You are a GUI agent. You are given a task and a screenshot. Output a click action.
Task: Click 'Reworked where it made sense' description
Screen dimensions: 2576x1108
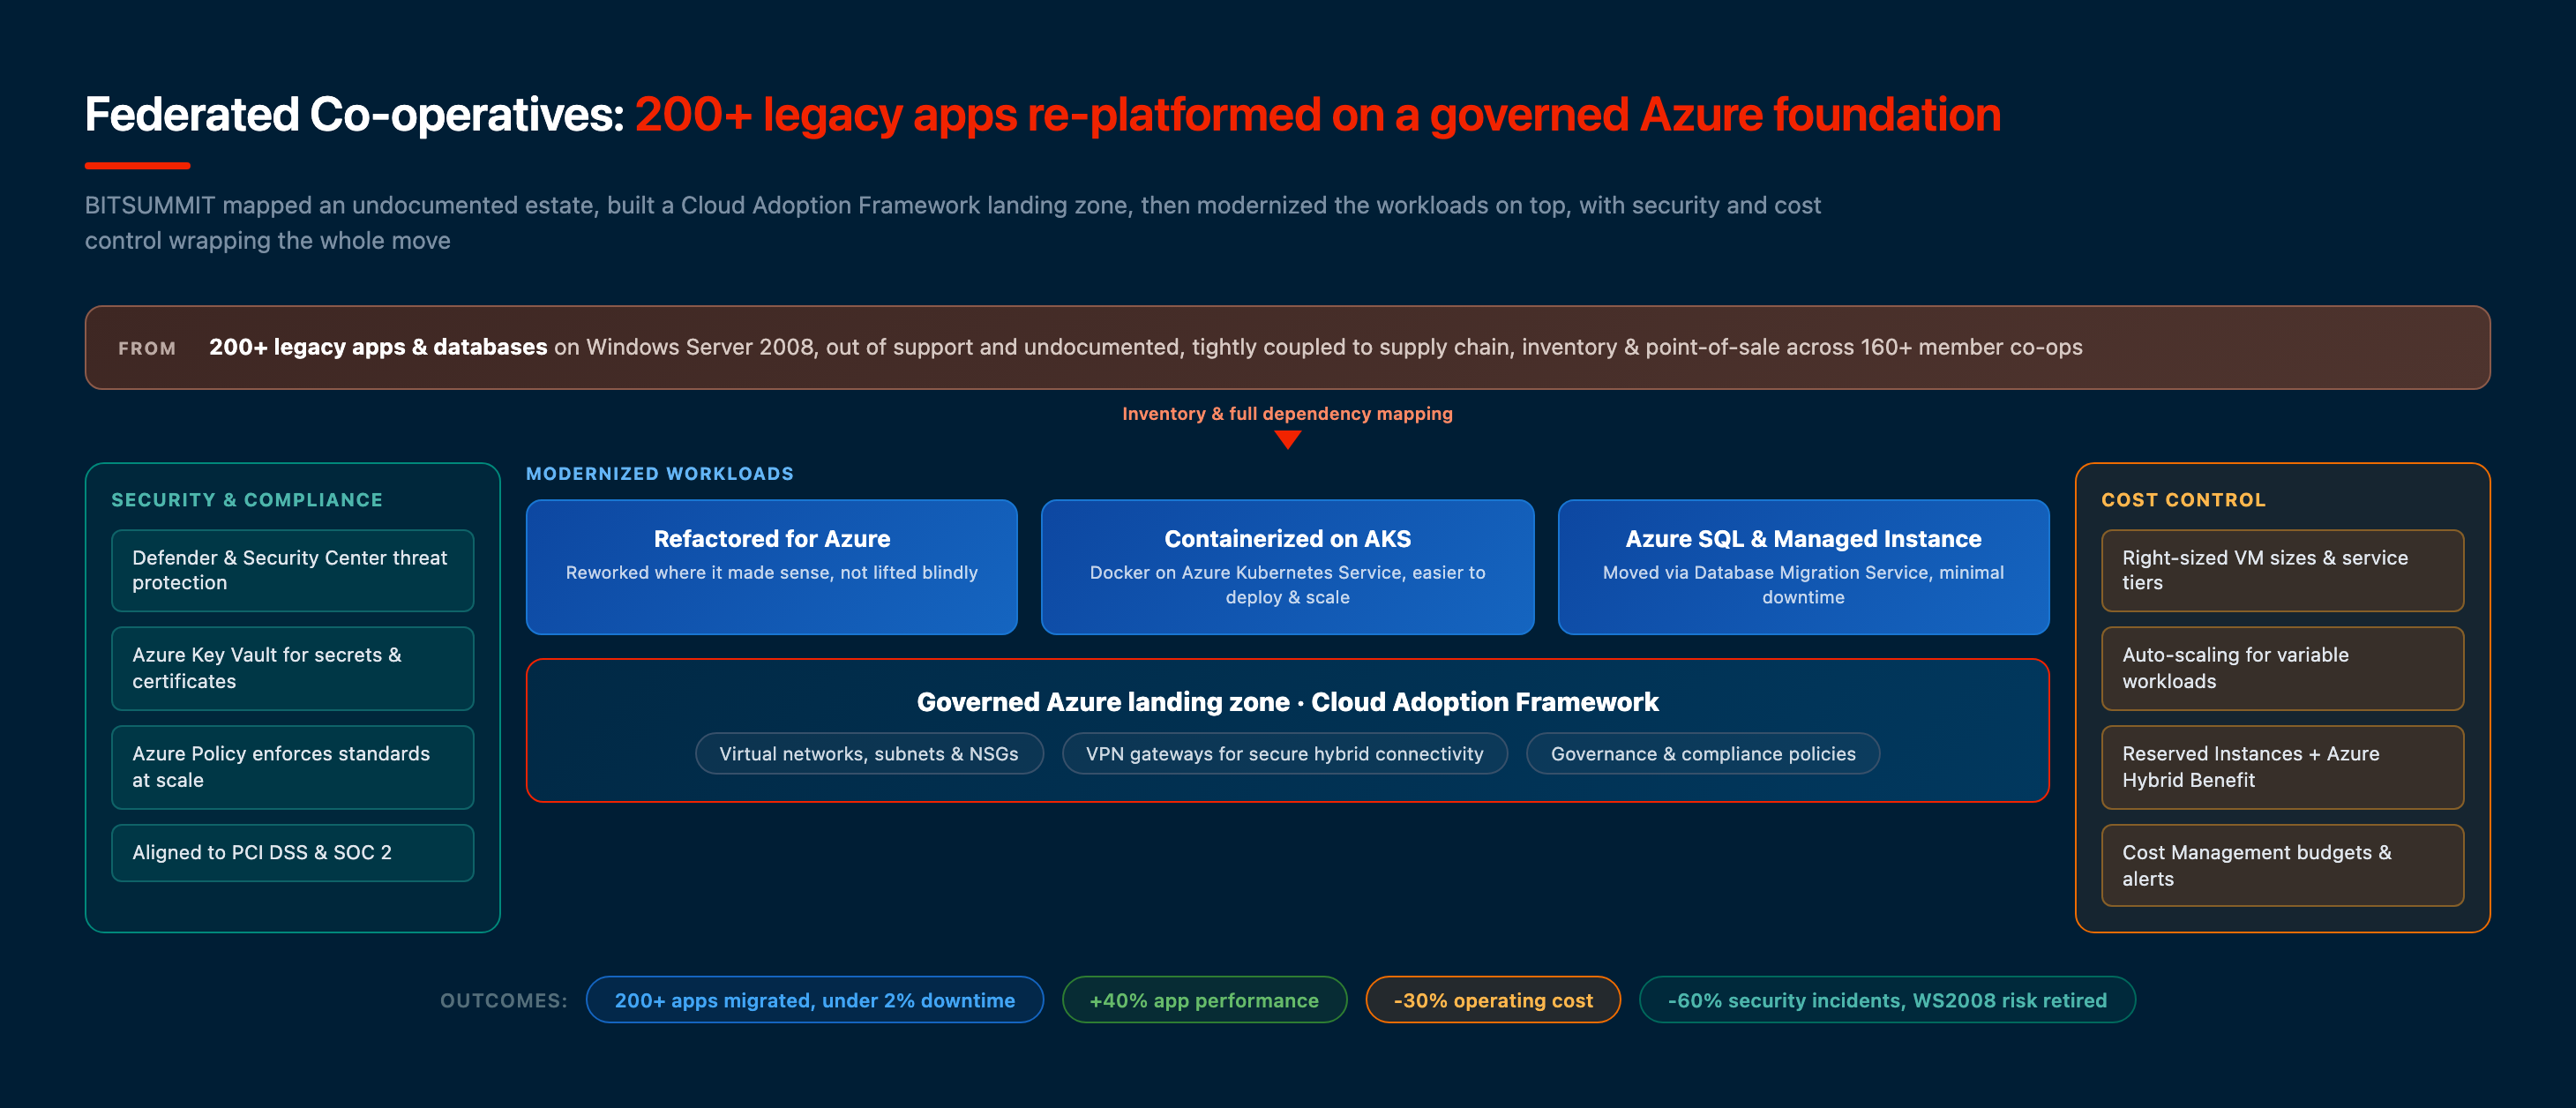(x=772, y=572)
